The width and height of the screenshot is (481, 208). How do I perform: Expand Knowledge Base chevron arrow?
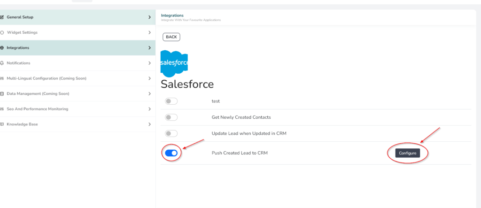tap(150, 124)
